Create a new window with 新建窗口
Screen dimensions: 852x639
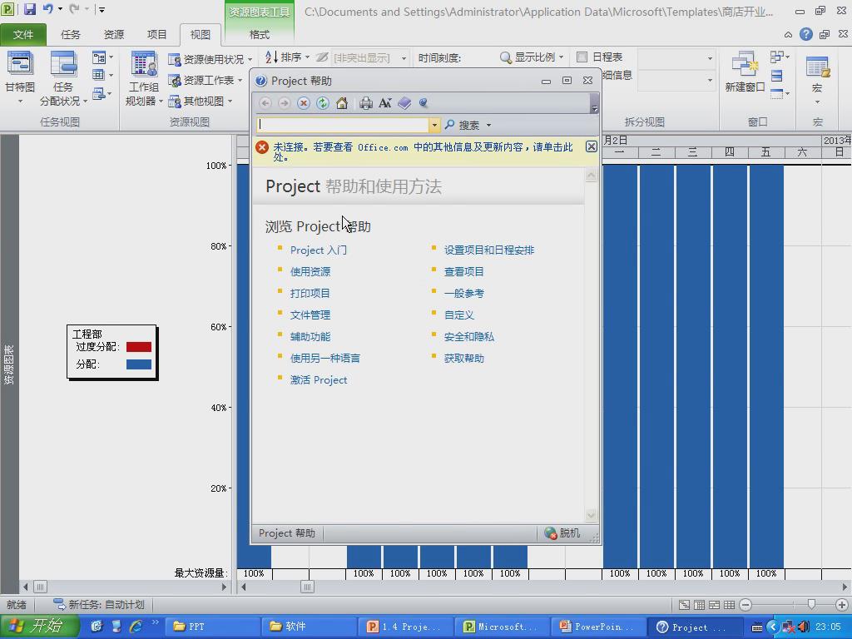(745, 72)
